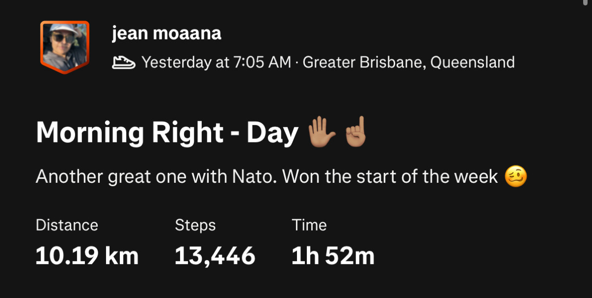Click "Won the start of the week" text
This screenshot has width=592, height=298.
tap(391, 176)
